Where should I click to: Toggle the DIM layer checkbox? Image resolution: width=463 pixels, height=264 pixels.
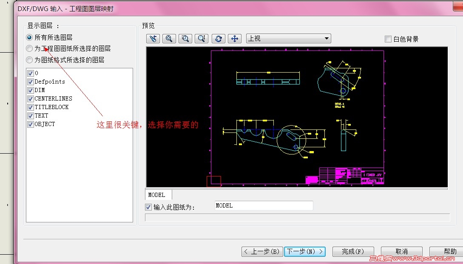point(31,90)
